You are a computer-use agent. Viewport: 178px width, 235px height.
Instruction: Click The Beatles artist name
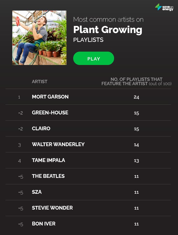(48, 176)
